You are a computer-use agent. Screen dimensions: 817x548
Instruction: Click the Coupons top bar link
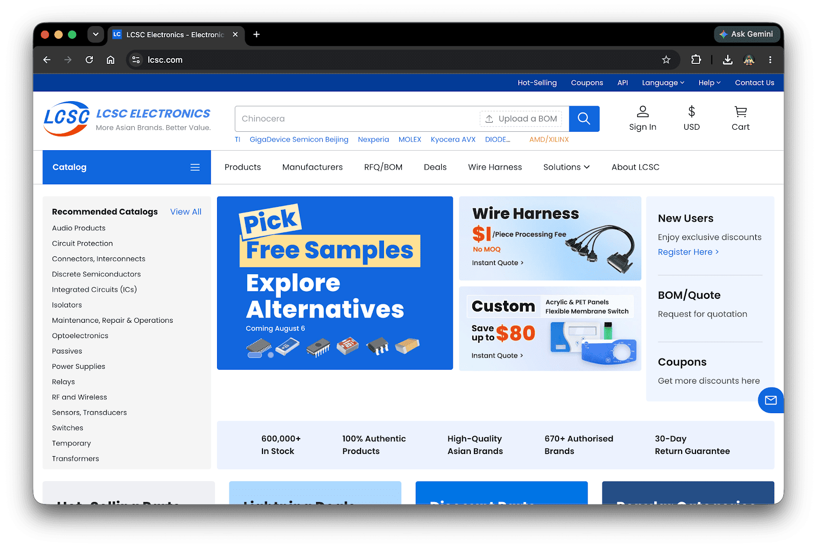pos(587,83)
